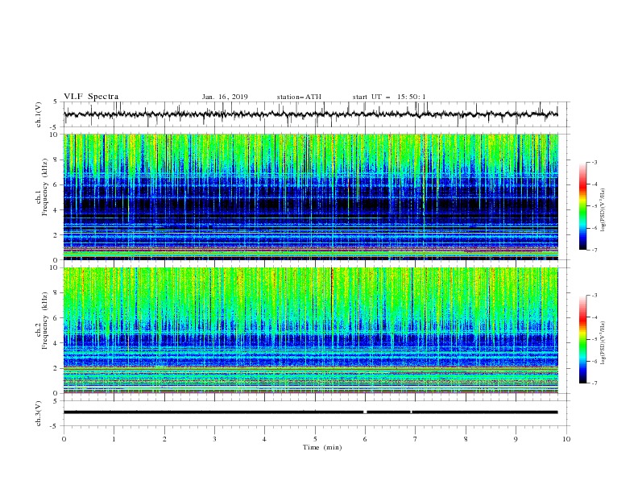The height and width of the screenshot is (493, 638).
Task: Click the ch.1 log(PSD) colorbar label
Action: tap(603, 210)
